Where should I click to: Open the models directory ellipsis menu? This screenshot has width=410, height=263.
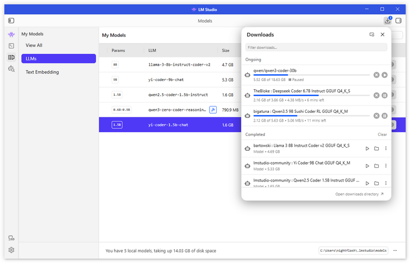pos(395,250)
